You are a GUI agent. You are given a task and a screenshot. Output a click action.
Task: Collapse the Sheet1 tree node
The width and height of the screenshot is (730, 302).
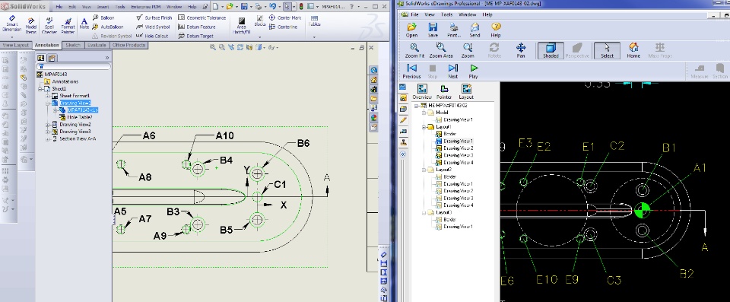click(x=40, y=88)
